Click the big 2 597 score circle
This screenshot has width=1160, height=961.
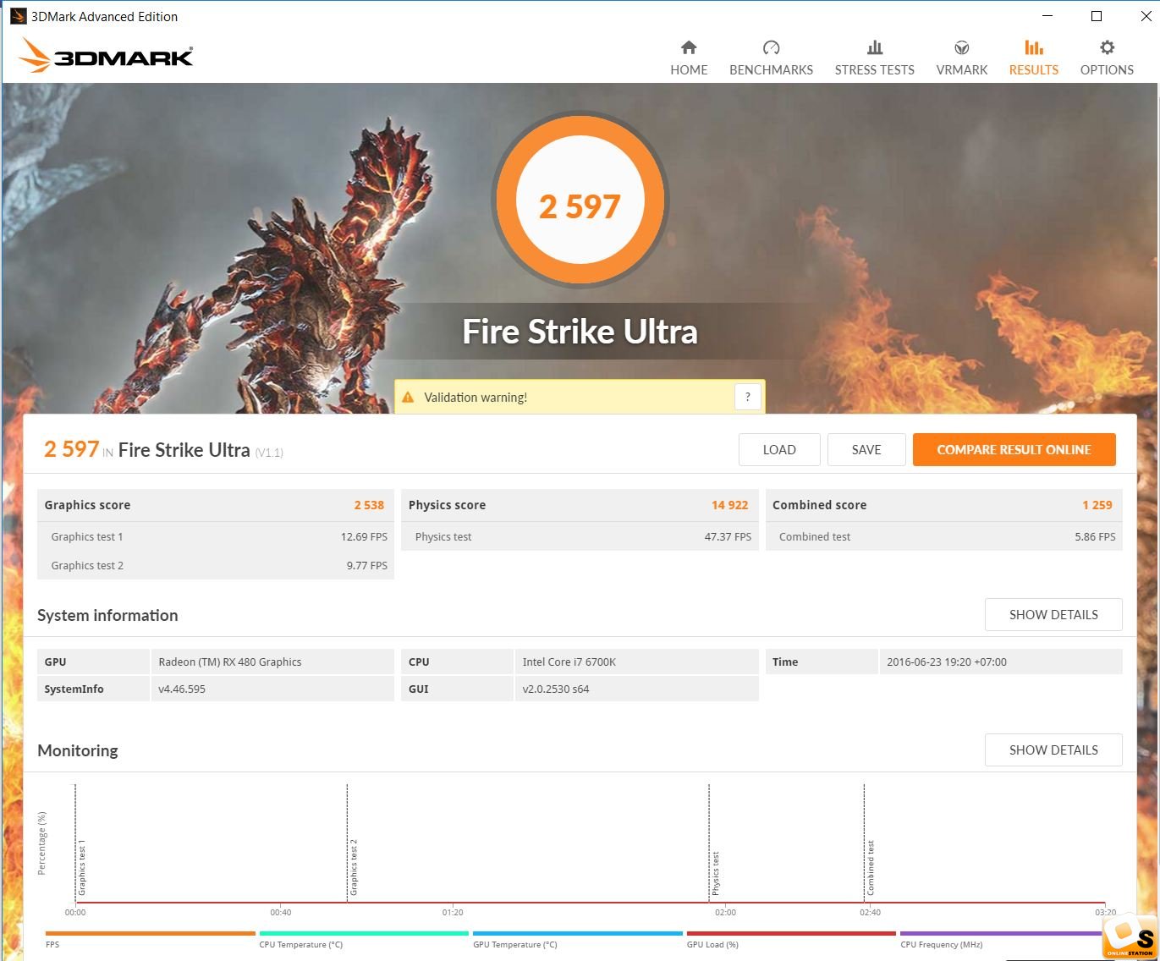pos(580,200)
